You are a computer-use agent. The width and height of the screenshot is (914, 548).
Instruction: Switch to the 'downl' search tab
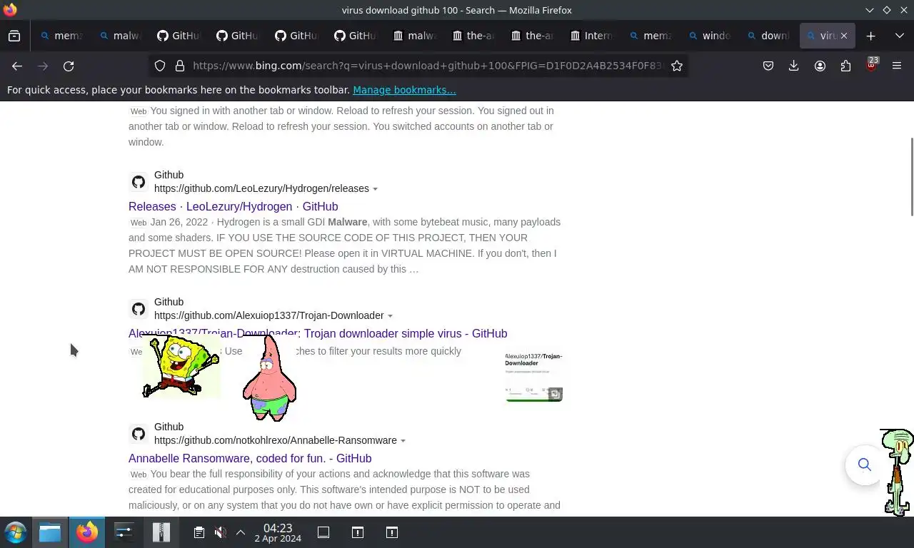pyautogui.click(x=769, y=36)
